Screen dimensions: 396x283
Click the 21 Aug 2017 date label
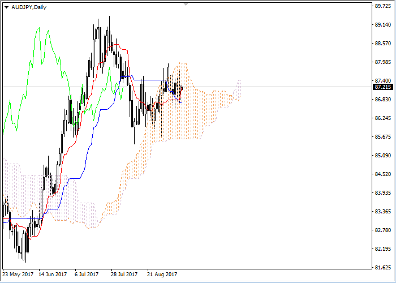(x=162, y=274)
